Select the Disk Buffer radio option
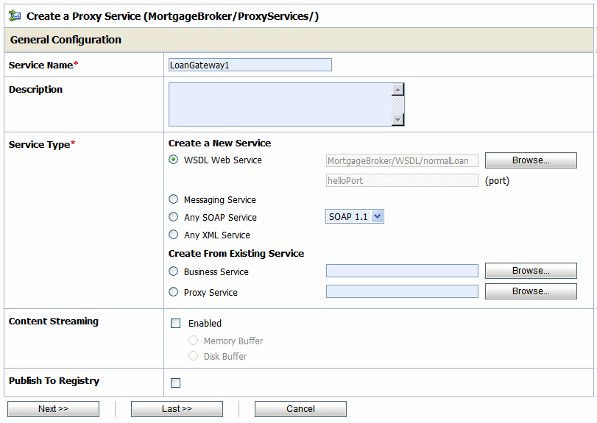 point(193,356)
